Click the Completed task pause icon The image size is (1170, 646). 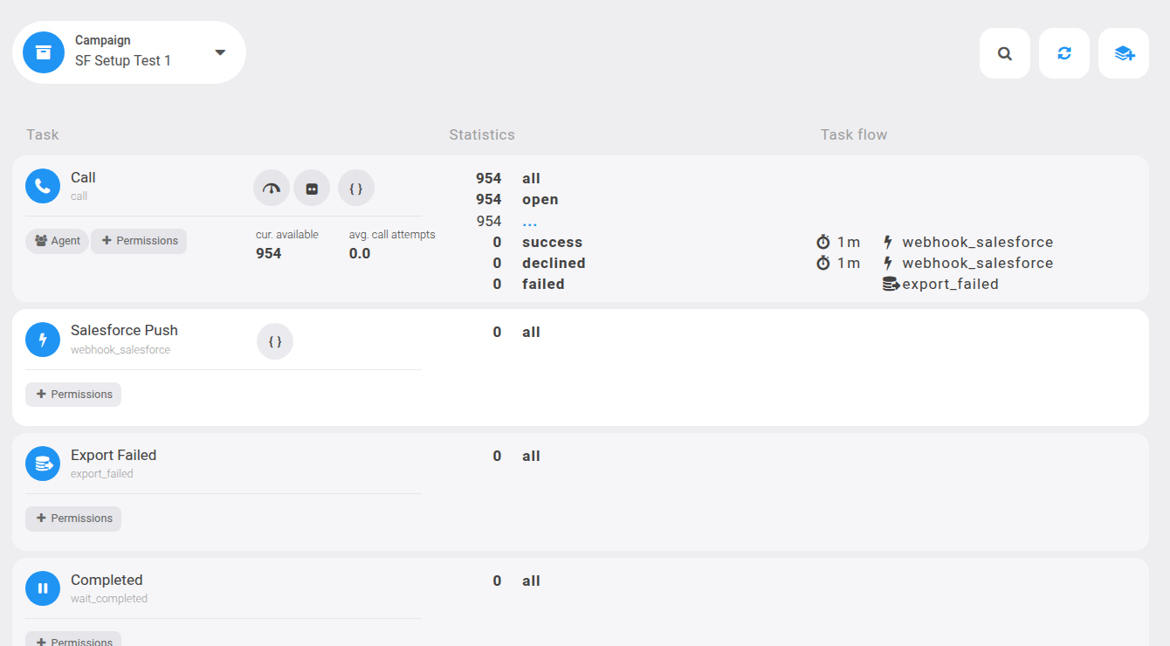[43, 588]
